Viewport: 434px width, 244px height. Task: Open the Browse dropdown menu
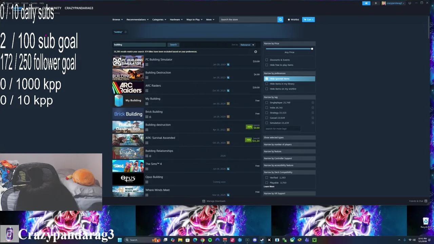pyautogui.click(x=118, y=20)
